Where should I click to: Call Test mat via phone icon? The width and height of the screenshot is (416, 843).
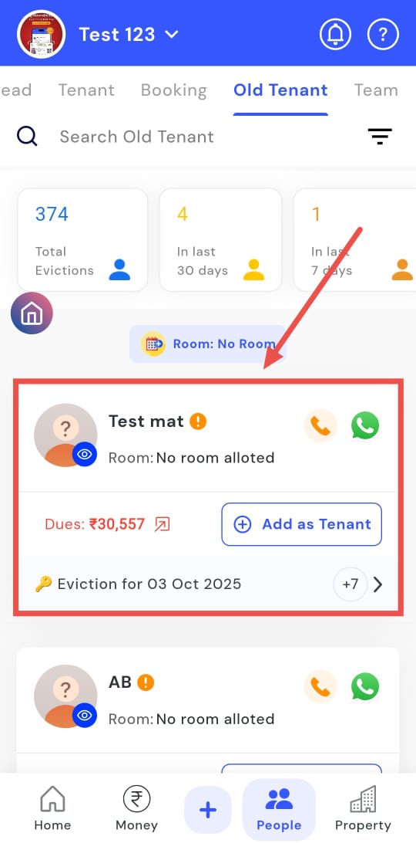[320, 426]
